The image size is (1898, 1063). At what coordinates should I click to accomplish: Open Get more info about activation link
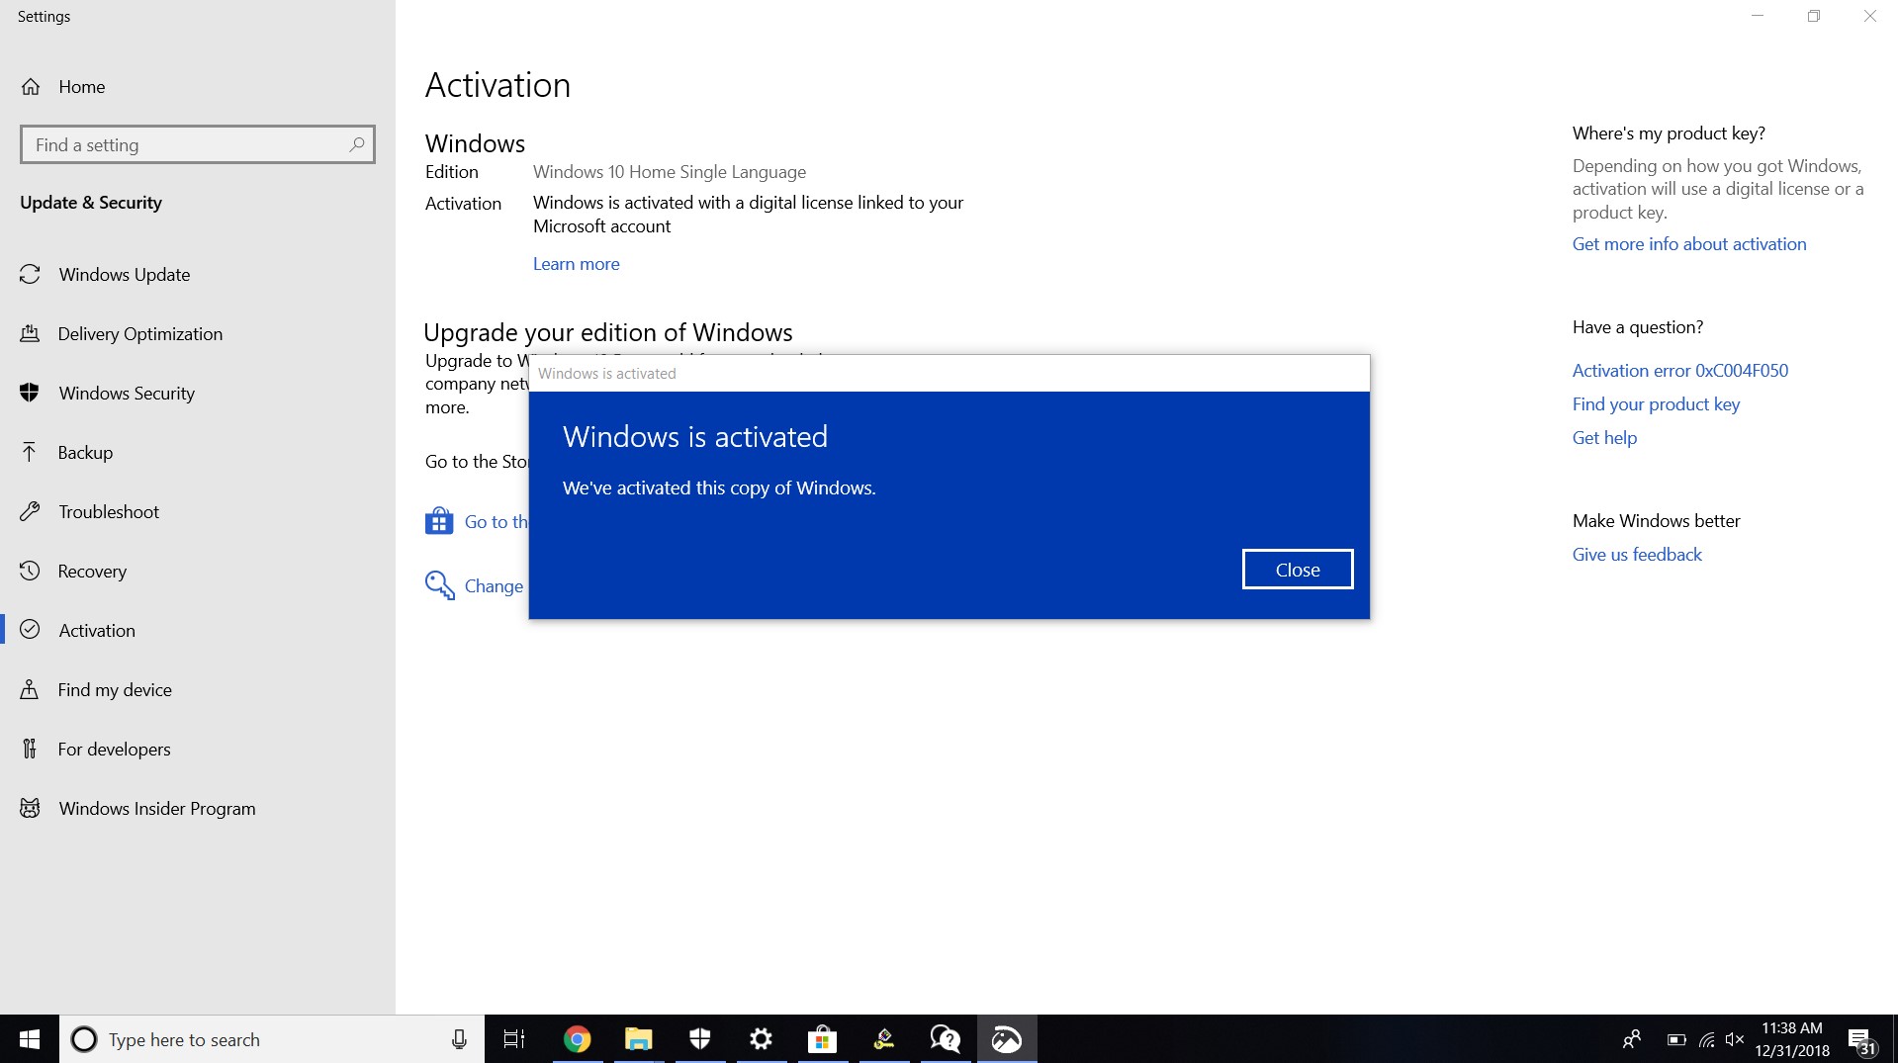1689,244
